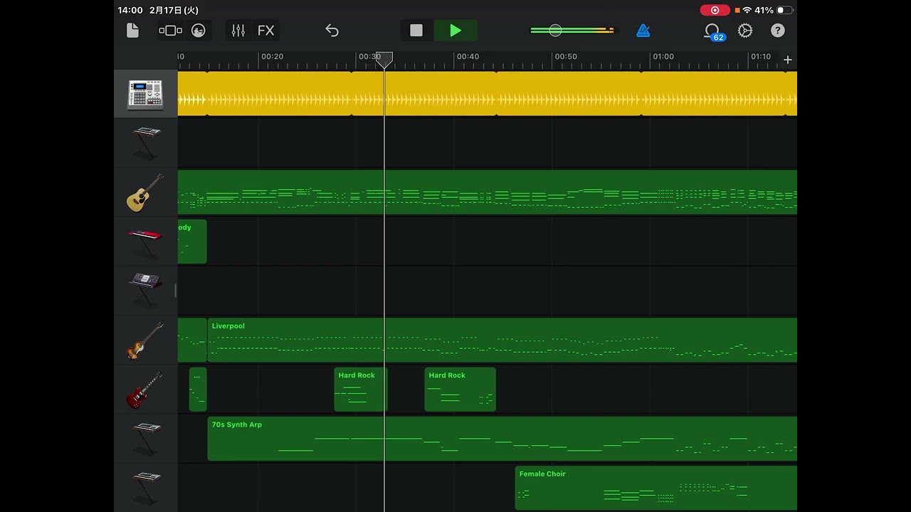Click ruler at 00:50 mark
Viewport: 911px width, 512px height.
[x=566, y=57]
